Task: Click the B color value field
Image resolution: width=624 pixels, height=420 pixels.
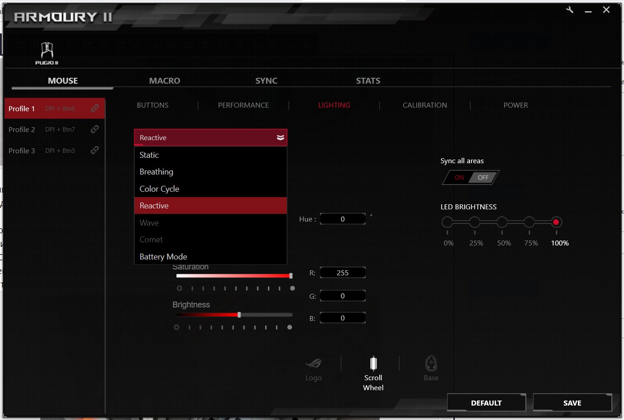Action: click(343, 318)
